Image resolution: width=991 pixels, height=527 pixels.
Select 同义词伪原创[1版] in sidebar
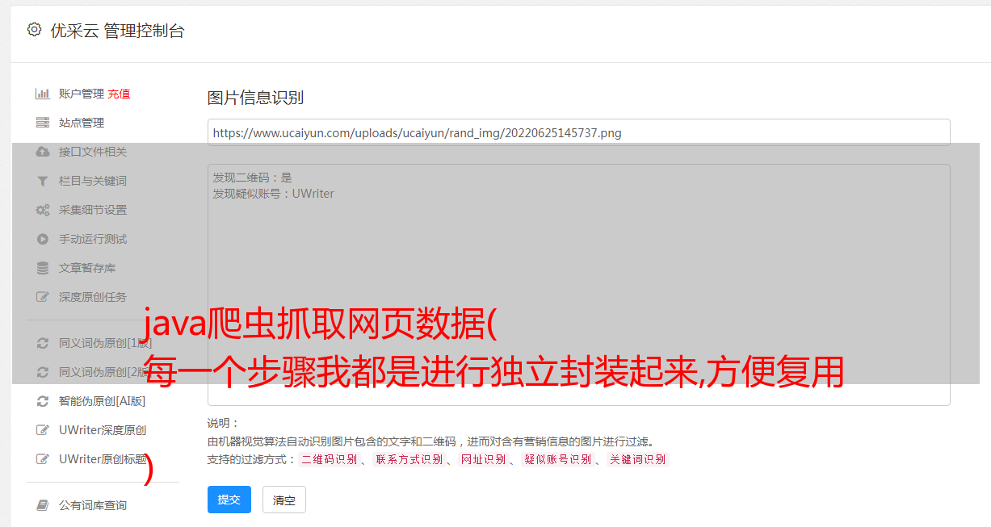(106, 343)
